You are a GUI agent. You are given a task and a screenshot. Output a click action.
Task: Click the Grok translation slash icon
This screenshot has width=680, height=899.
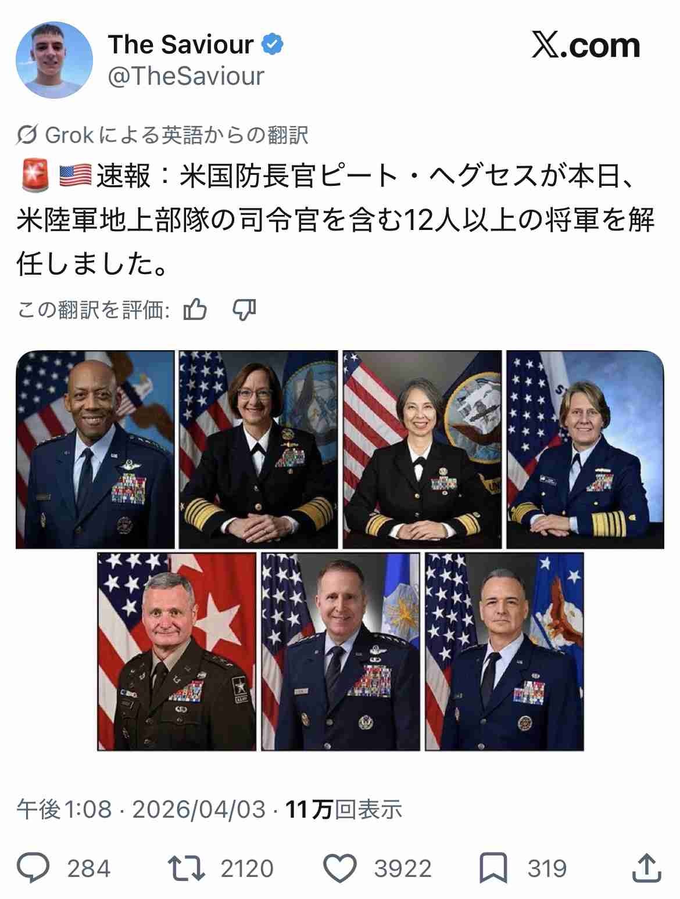27,136
